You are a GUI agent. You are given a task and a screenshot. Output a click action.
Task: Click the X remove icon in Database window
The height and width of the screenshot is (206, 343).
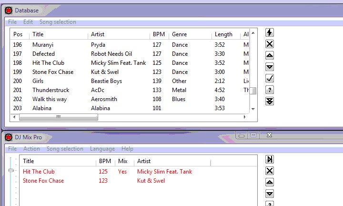tap(269, 44)
